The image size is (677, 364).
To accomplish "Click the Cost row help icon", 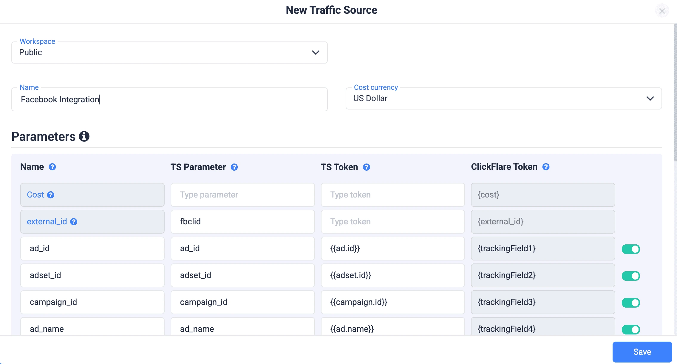I will tap(51, 195).
